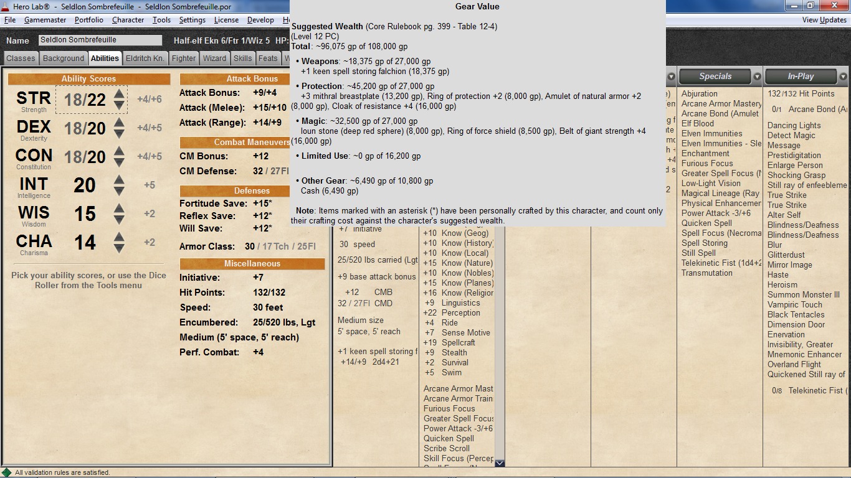Lower the Intelligence score by one
The height and width of the screenshot is (478, 851).
pos(119,190)
